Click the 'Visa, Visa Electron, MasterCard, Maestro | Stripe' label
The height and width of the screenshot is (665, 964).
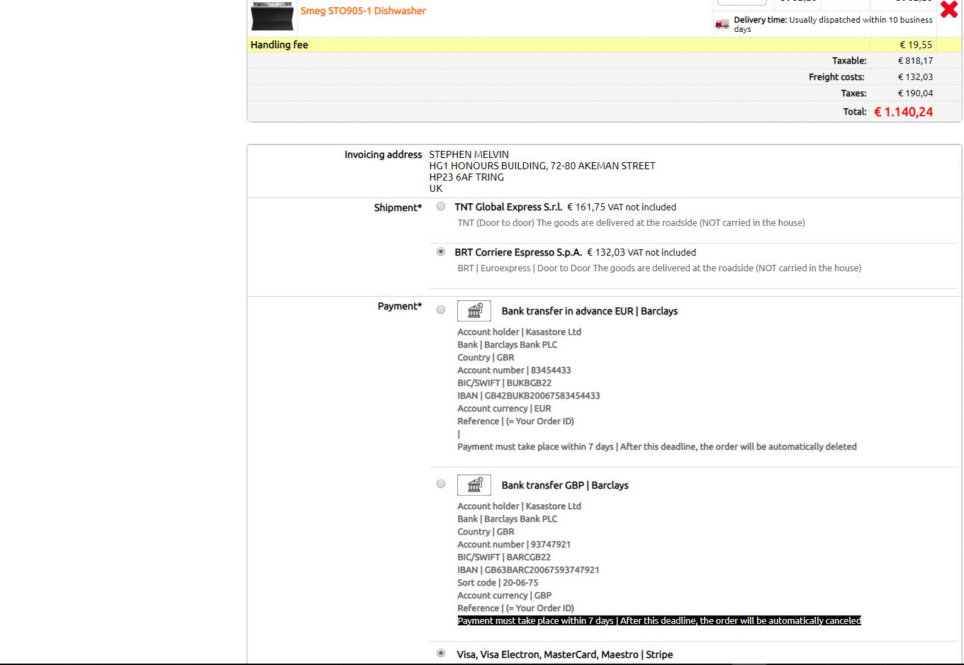(565, 654)
